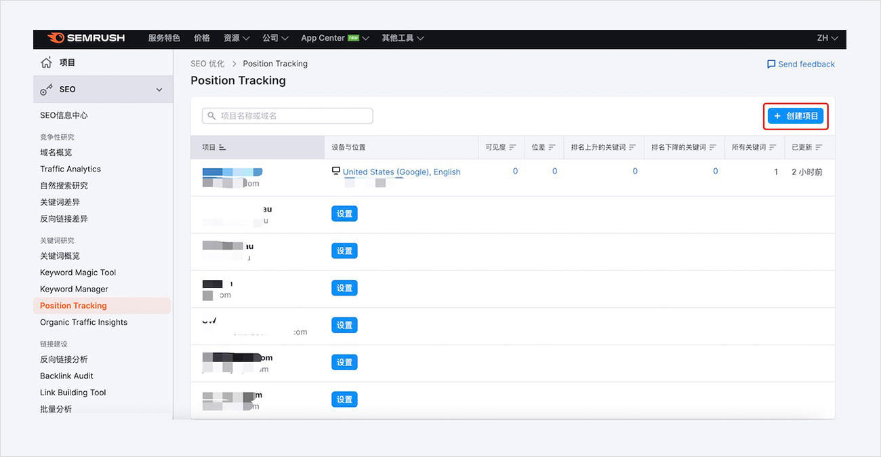Open Keyword Magic Tool

click(x=78, y=273)
